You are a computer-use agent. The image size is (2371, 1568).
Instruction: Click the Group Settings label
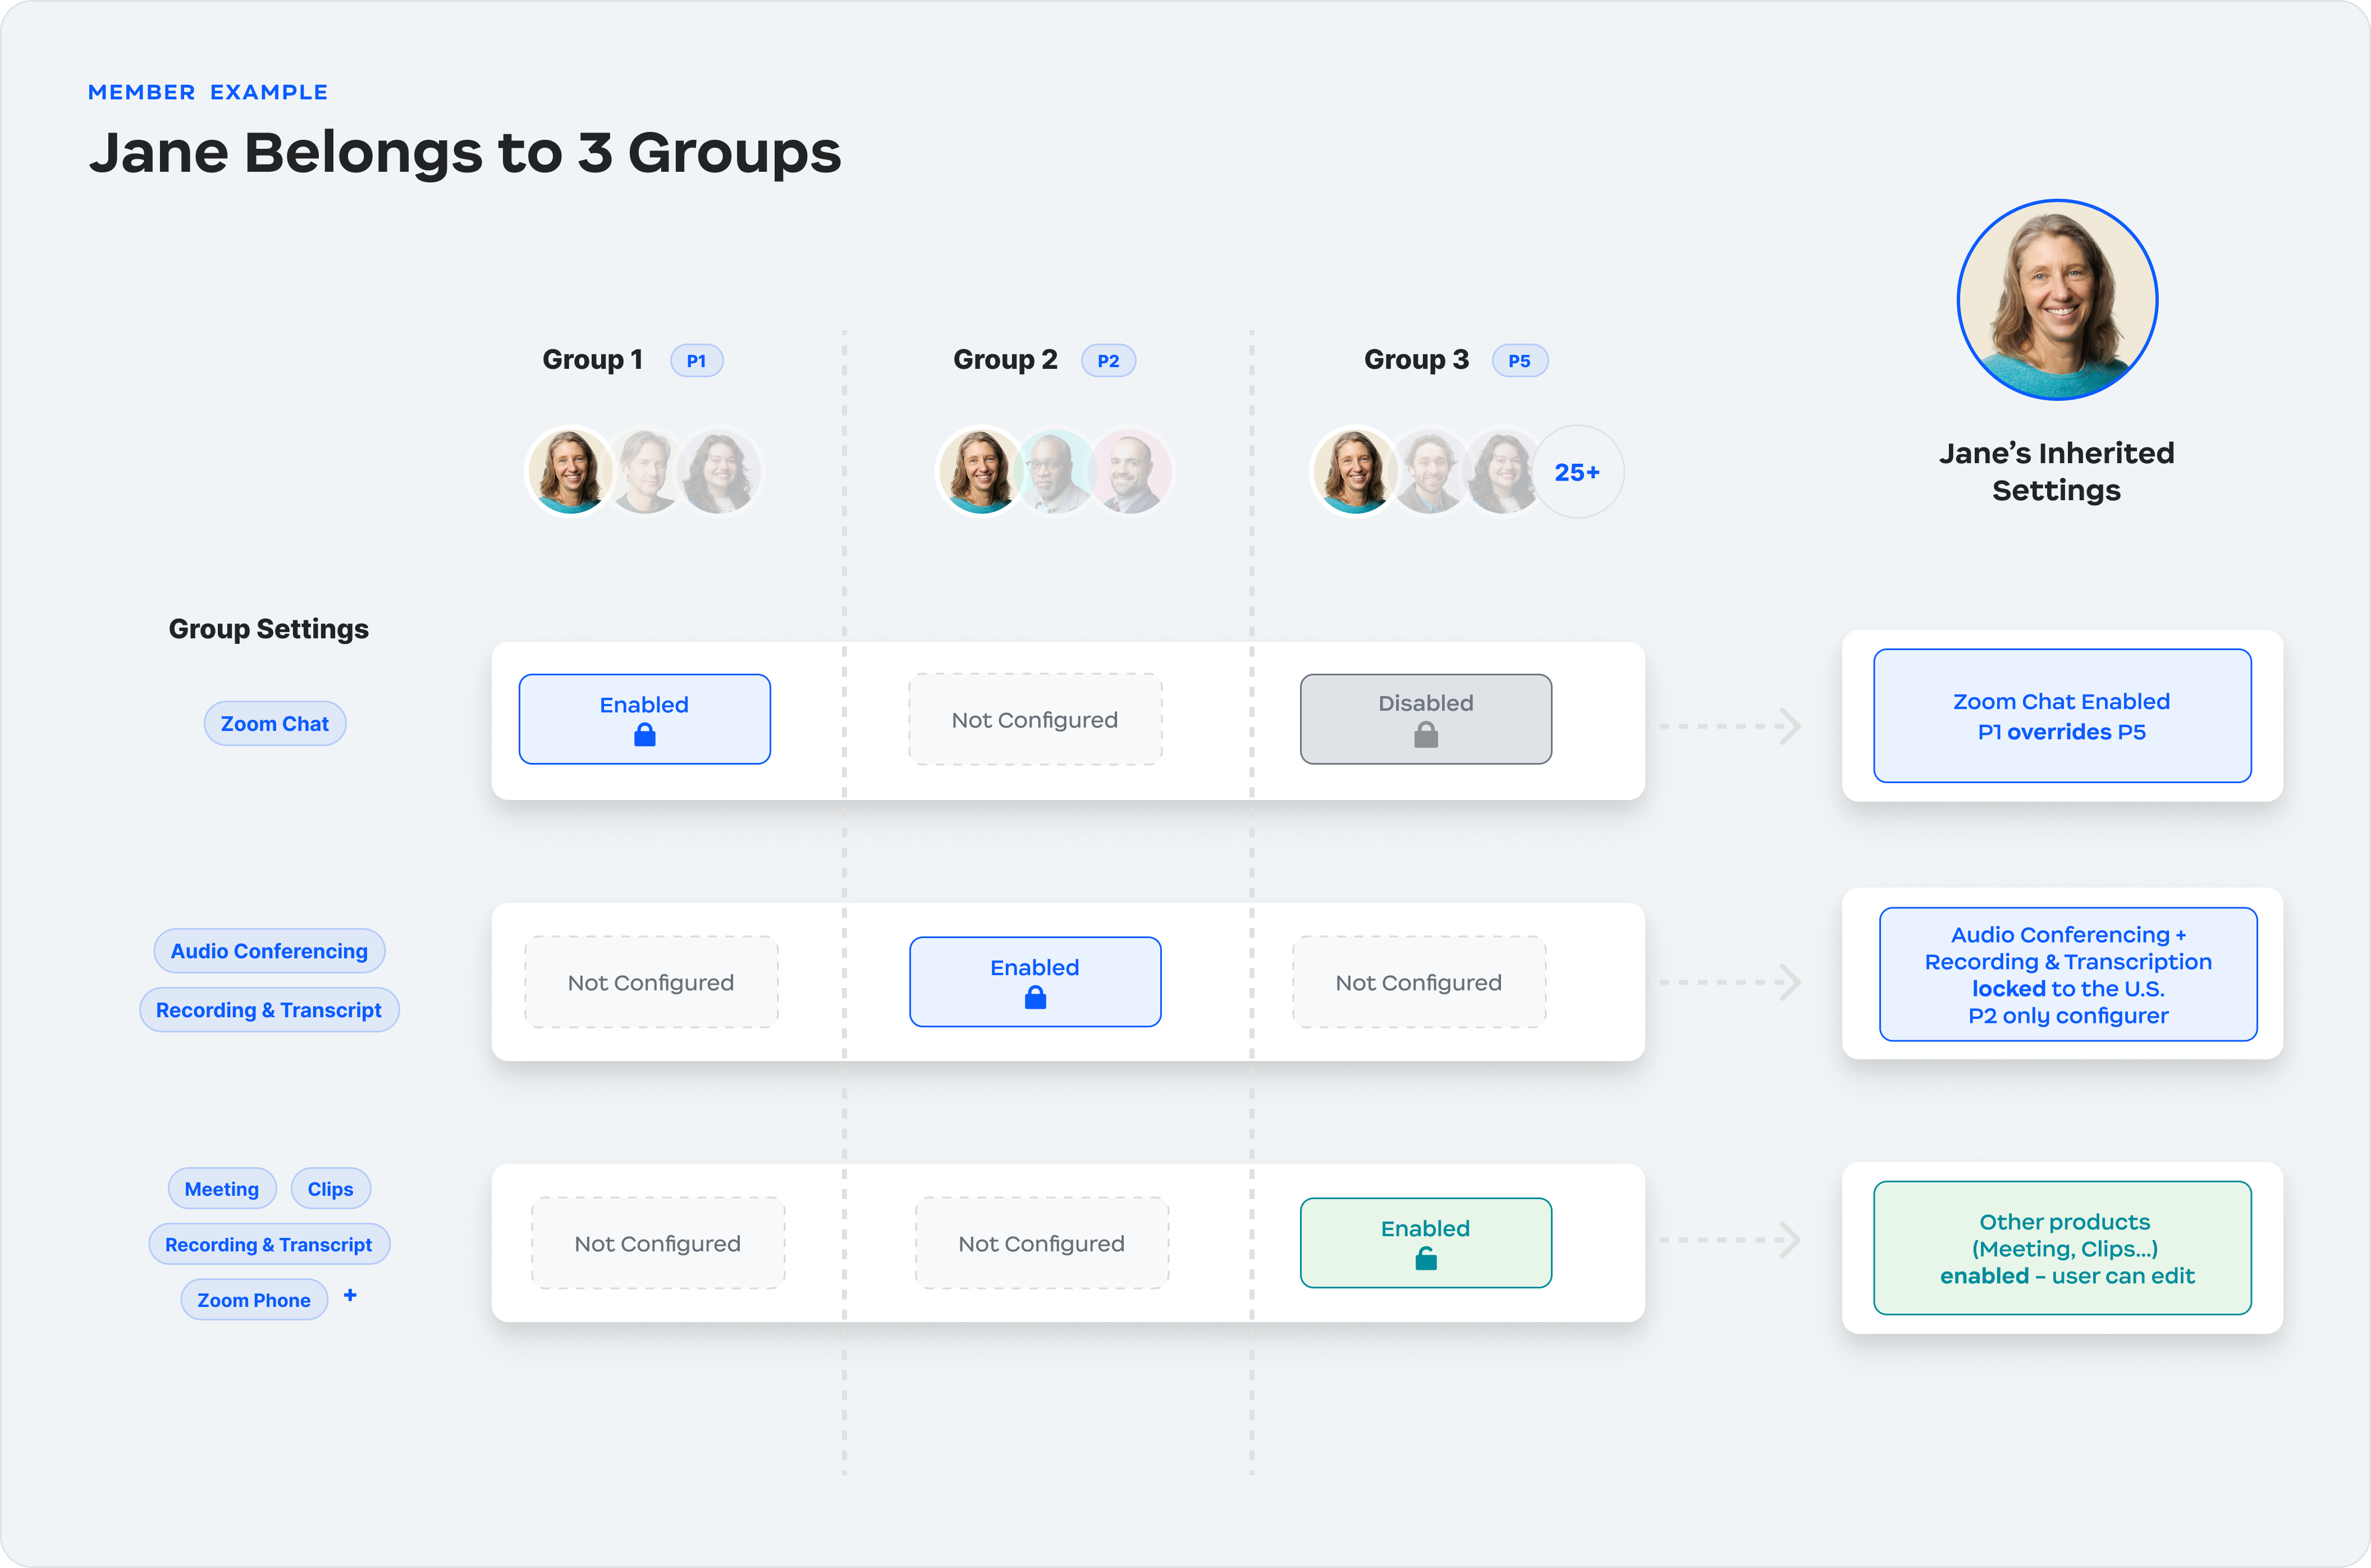coord(269,629)
